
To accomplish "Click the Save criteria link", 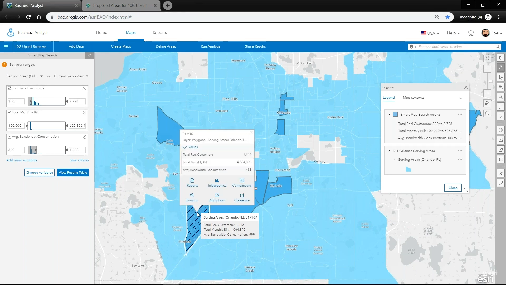I will coord(79,160).
